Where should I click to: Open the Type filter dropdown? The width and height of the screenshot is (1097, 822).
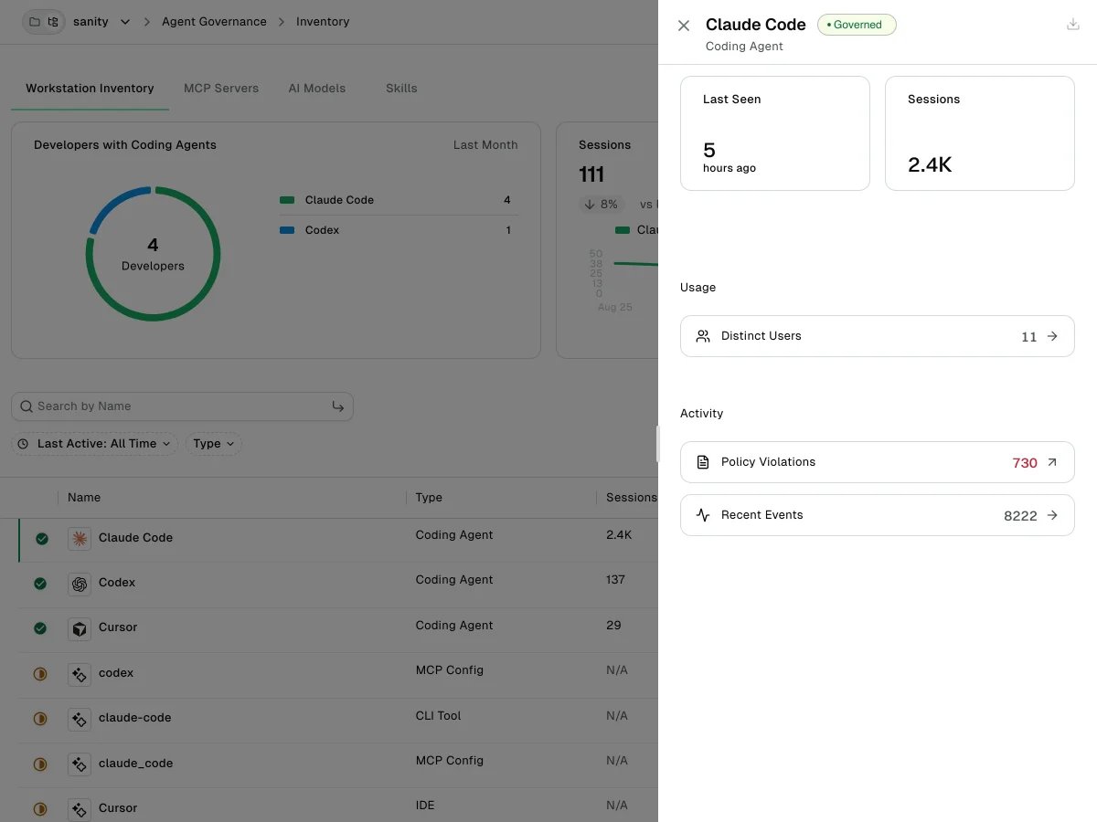214,444
